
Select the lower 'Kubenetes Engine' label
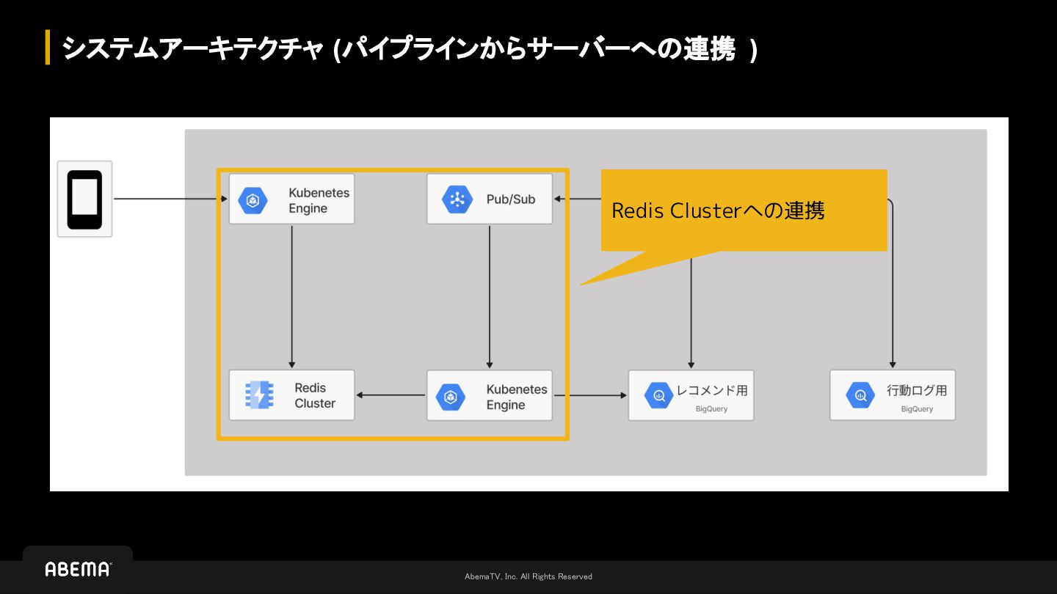coord(517,397)
